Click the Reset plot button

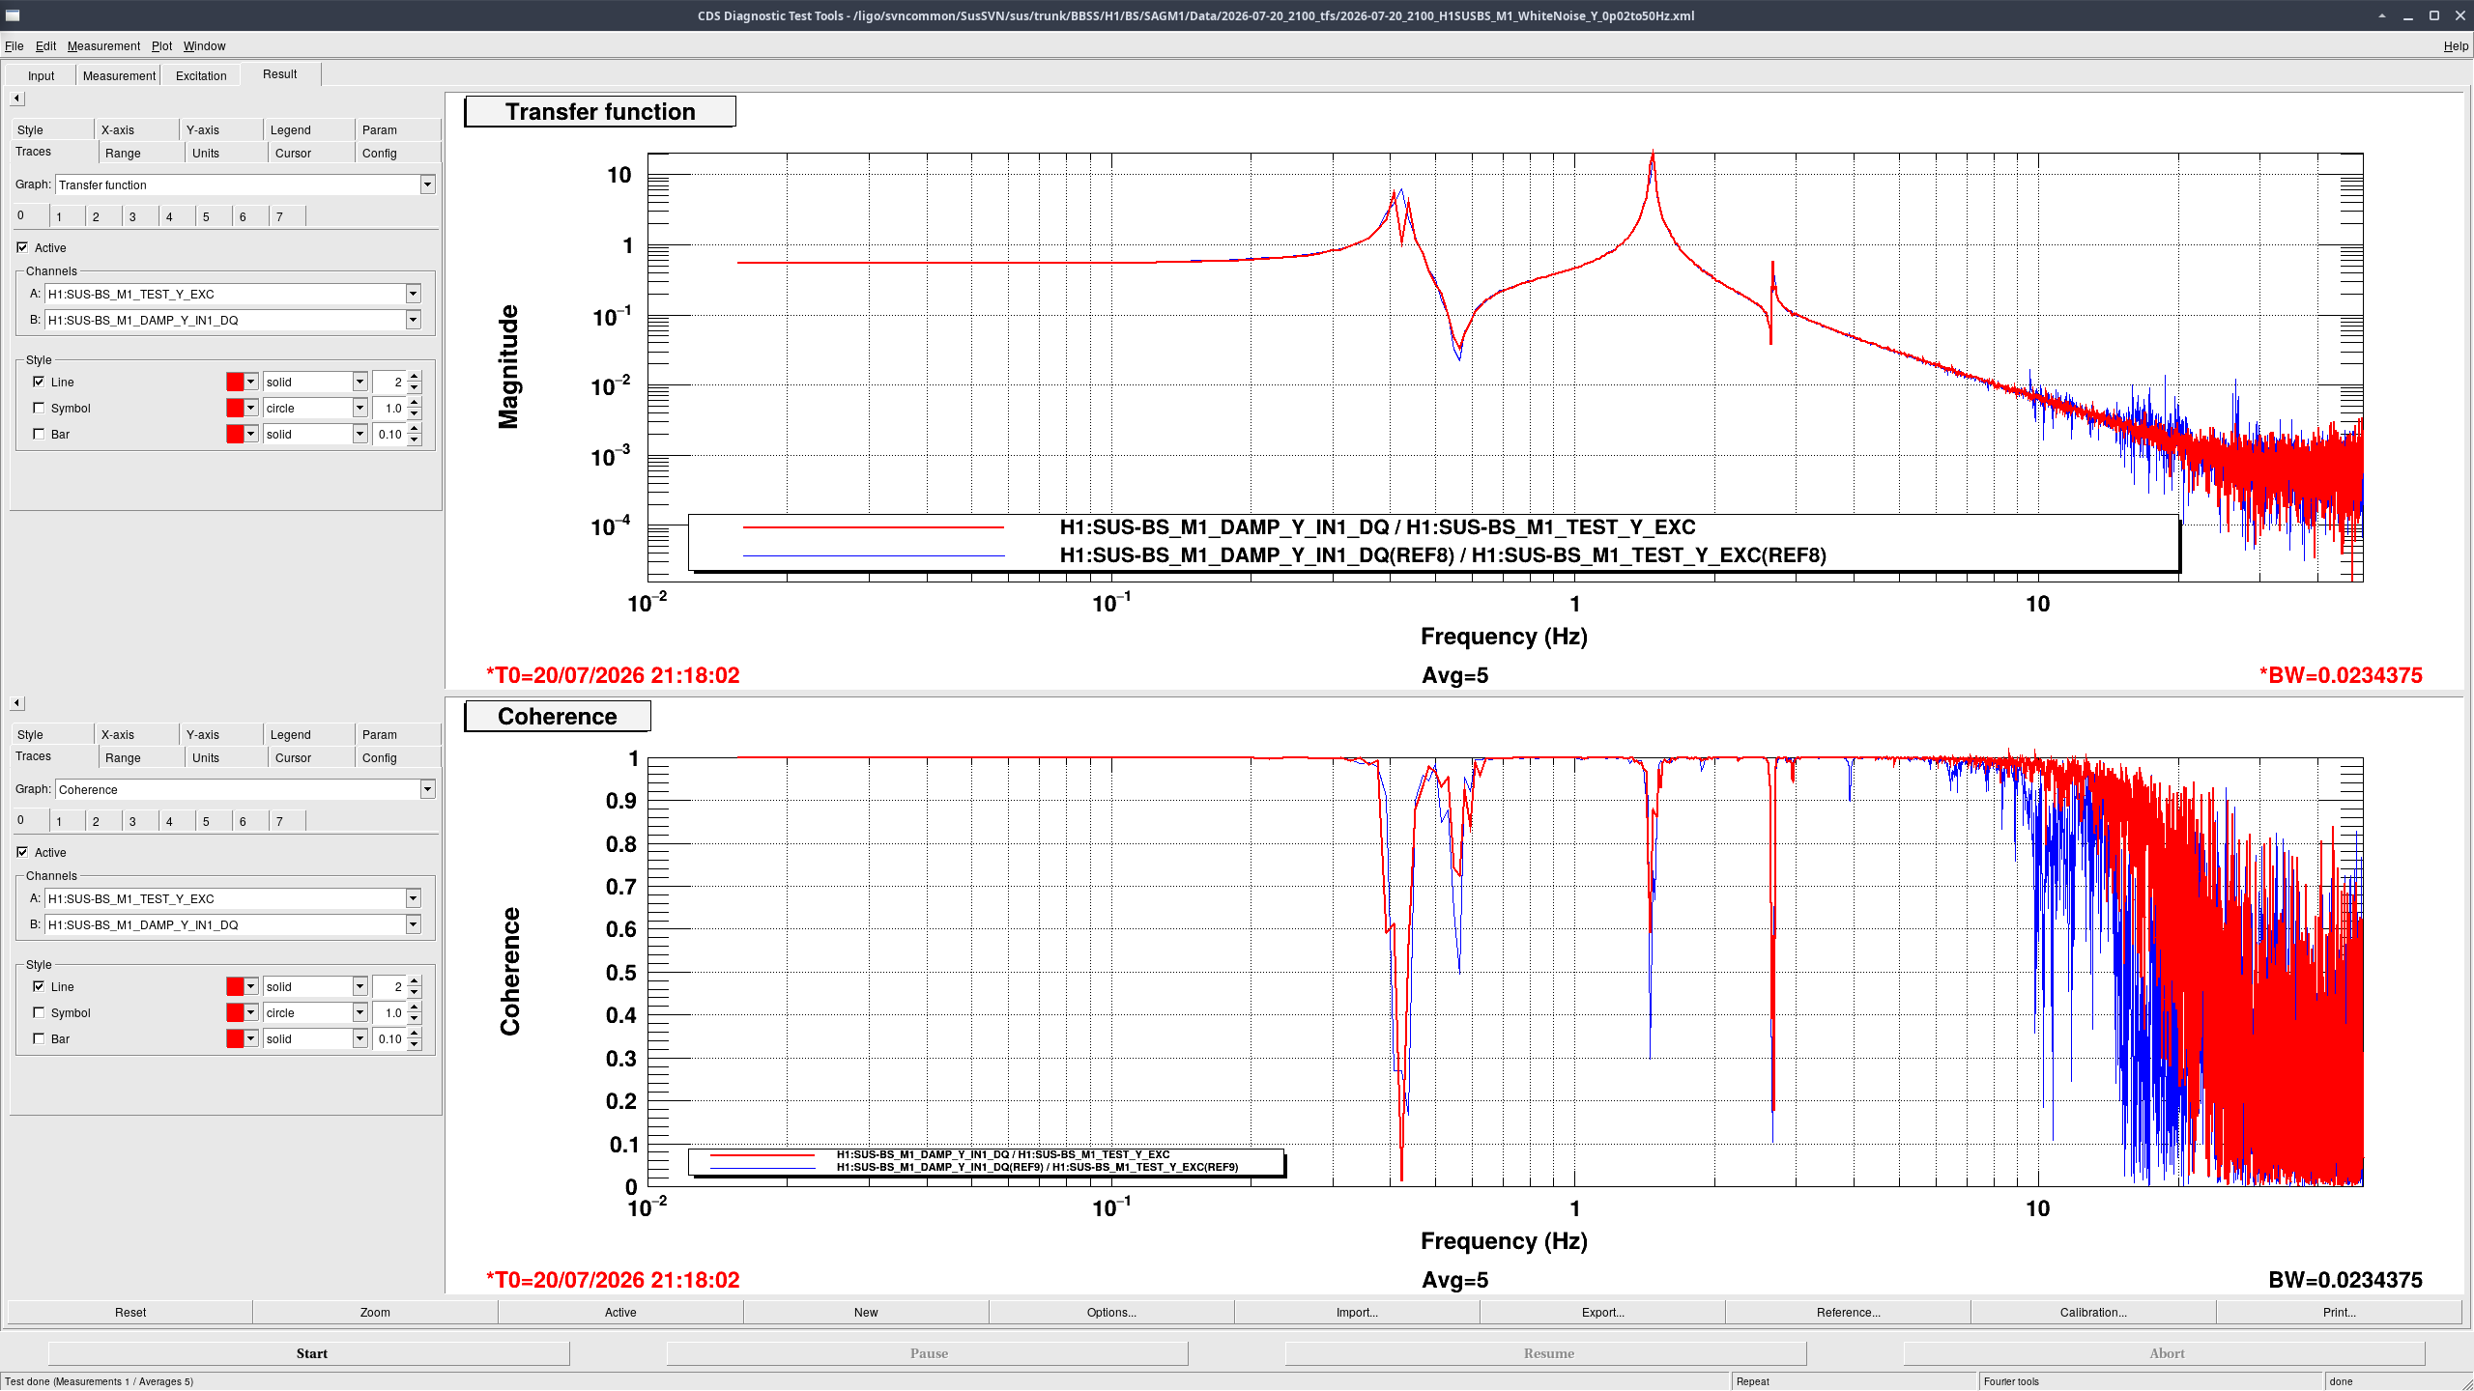point(130,1312)
